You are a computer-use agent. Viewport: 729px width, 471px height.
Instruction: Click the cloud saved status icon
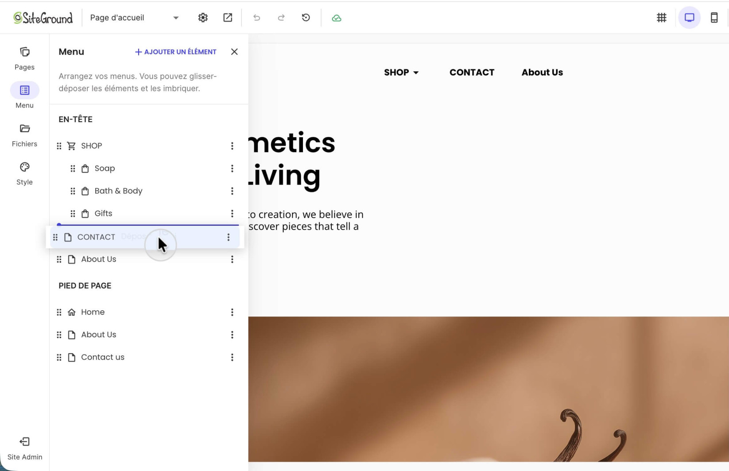(337, 18)
